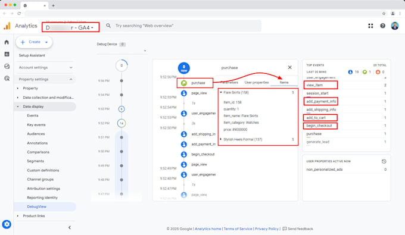Click the add_shipping_info event icon in stream
Image resolution: width=405 pixels, height=235 pixels.
tap(184, 134)
